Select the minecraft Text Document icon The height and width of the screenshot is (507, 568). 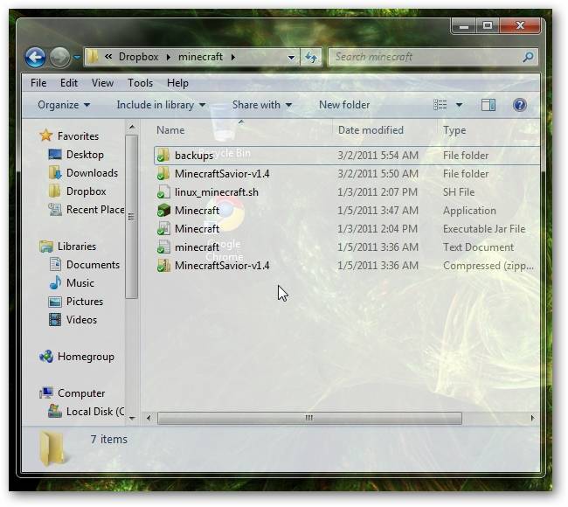click(x=163, y=247)
